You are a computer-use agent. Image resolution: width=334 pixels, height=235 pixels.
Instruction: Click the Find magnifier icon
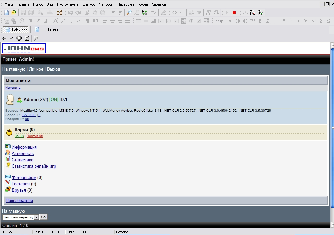coord(129,13)
